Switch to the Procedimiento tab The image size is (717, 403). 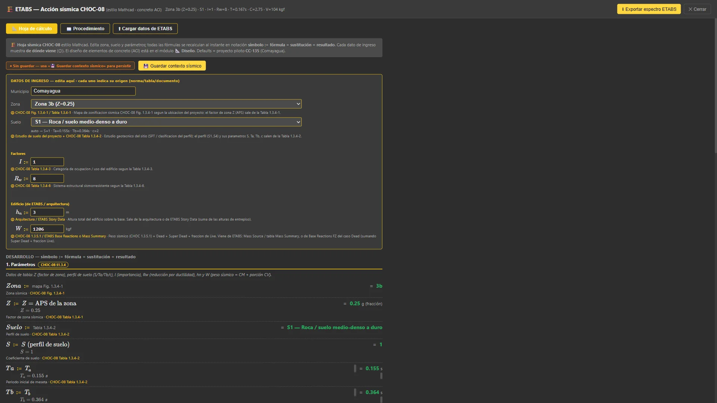point(85,29)
